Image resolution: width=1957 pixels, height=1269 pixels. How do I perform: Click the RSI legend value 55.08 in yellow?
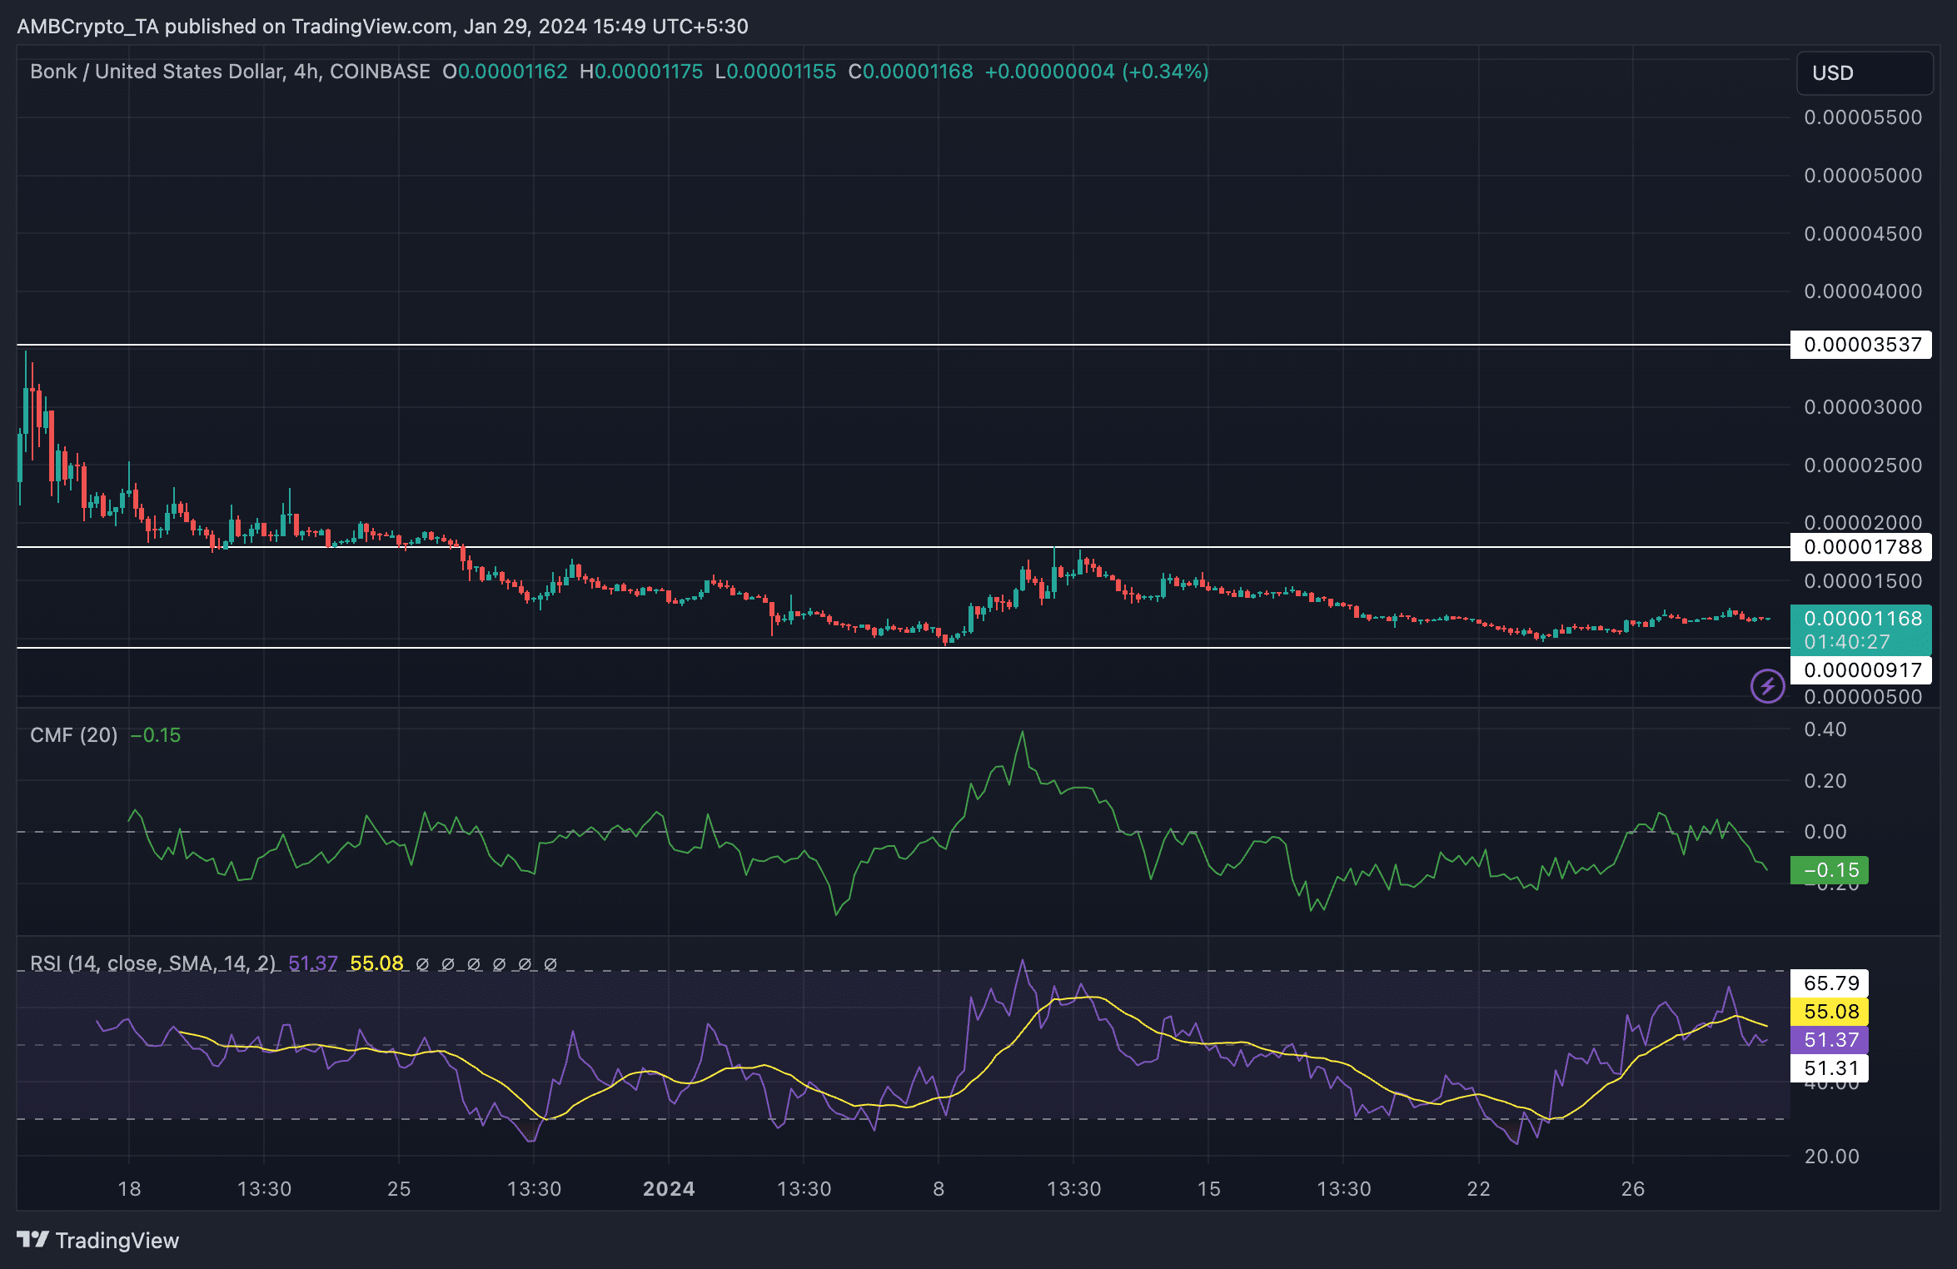click(x=376, y=963)
